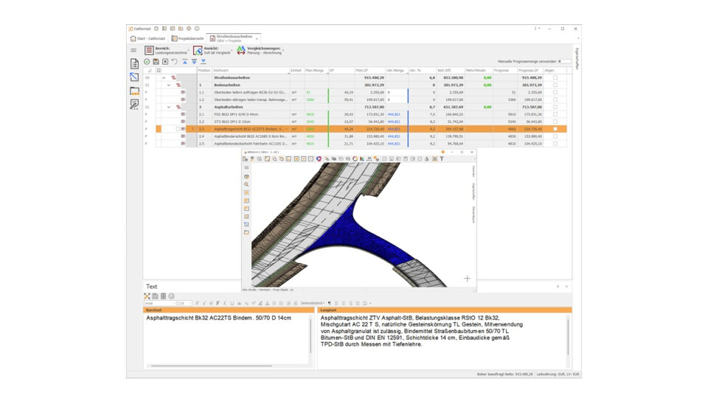Screen dimensions: 708x398
Task: Save using the disk icon in main toolbar
Action: coord(156,61)
